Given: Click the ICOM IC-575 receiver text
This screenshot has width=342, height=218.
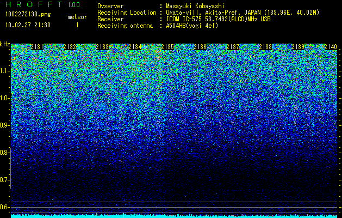Looking at the screenshot, I should 218,19.
